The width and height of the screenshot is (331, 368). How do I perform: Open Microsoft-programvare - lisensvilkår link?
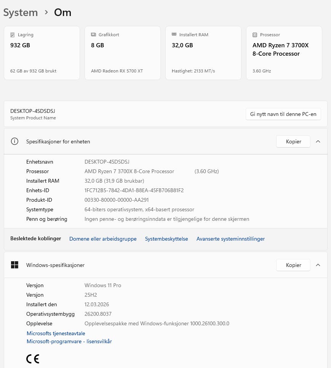click(x=69, y=341)
